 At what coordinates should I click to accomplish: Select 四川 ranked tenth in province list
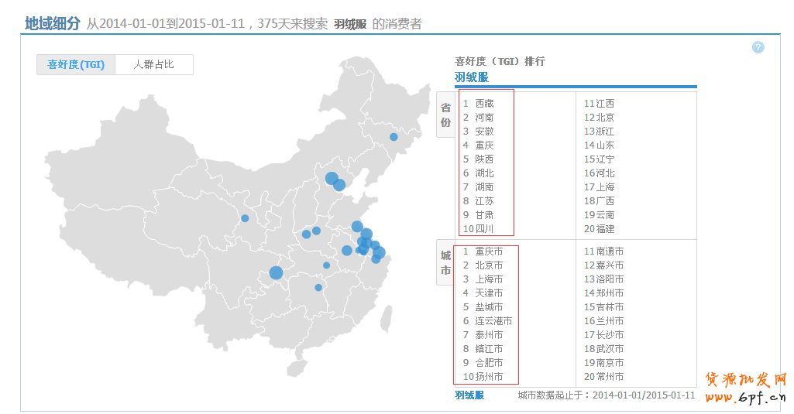coord(484,229)
